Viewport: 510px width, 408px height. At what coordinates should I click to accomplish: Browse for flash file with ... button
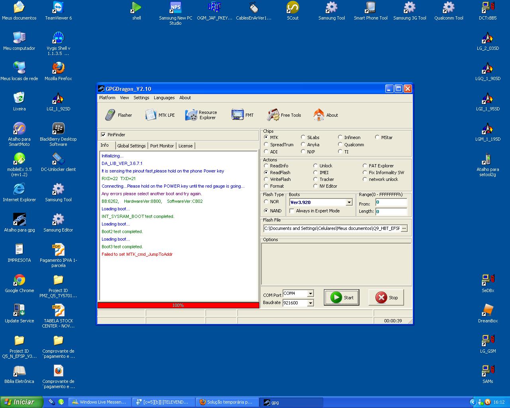coord(404,228)
